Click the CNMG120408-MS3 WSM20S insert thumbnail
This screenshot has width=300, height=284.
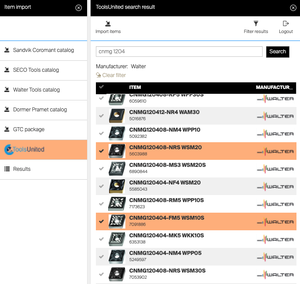click(117, 169)
